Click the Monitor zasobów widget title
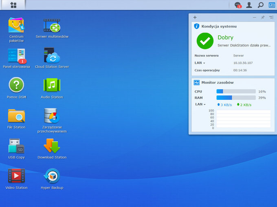Viewport: 277px width, 207px height. [x=218, y=82]
